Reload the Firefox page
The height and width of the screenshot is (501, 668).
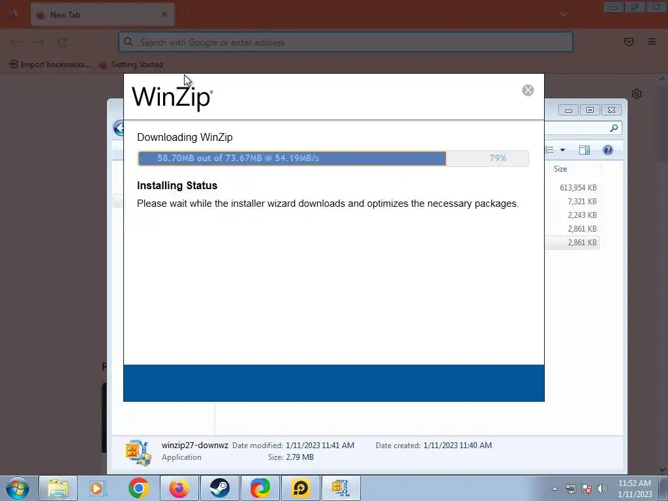point(63,42)
